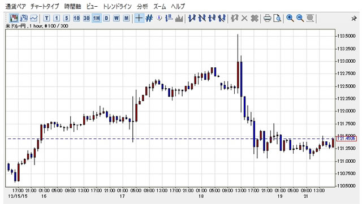The width and height of the screenshot is (362, 204).
Task: Expand the 分析 menu
Action: pos(142,6)
